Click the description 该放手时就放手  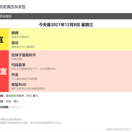click(x=20, y=37)
